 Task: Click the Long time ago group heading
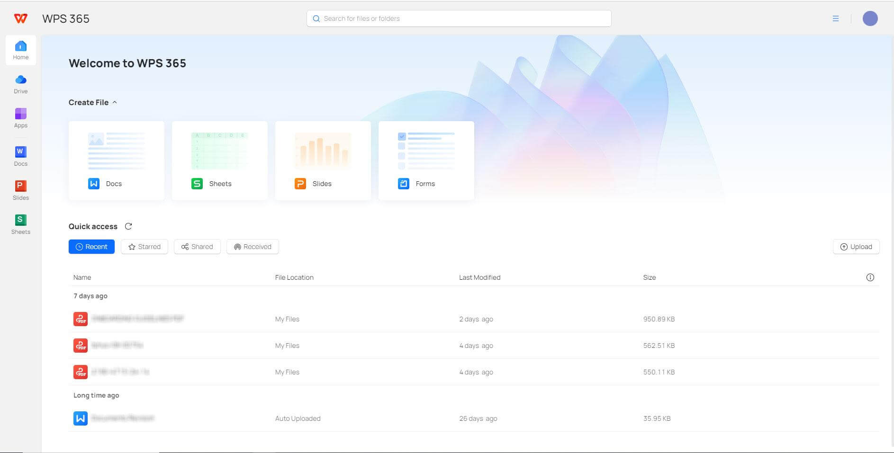click(x=96, y=395)
